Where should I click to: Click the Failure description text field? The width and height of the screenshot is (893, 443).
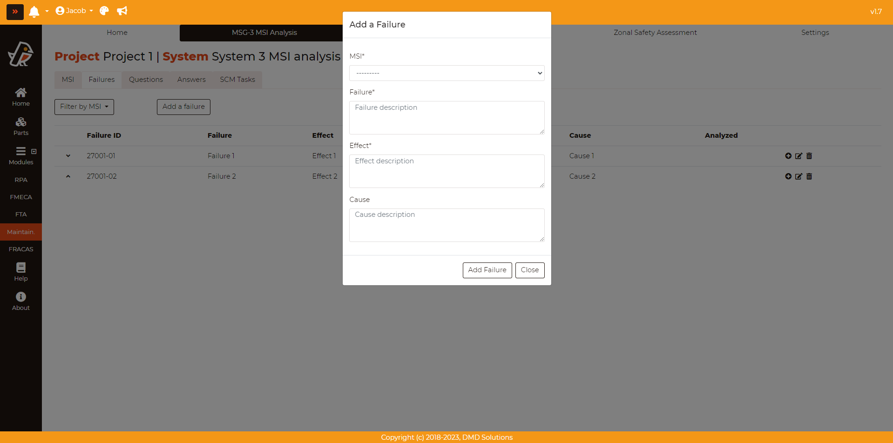(x=446, y=118)
